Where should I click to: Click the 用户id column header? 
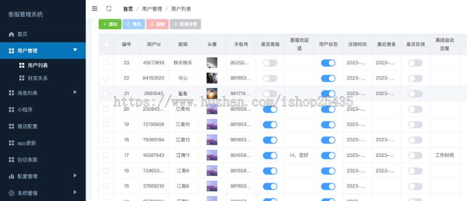[x=154, y=45]
